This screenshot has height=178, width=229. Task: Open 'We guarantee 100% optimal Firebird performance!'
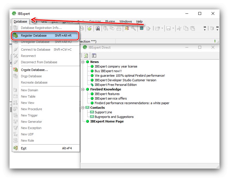click(130, 76)
